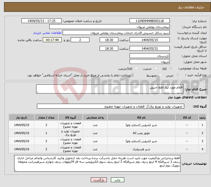211x187 pixels.
Task: Click the بازگشت (back) button
Action: click(x=99, y=180)
